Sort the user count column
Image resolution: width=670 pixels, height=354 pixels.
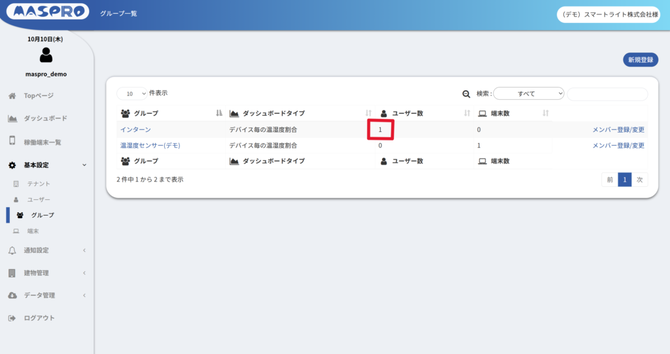[x=467, y=113]
